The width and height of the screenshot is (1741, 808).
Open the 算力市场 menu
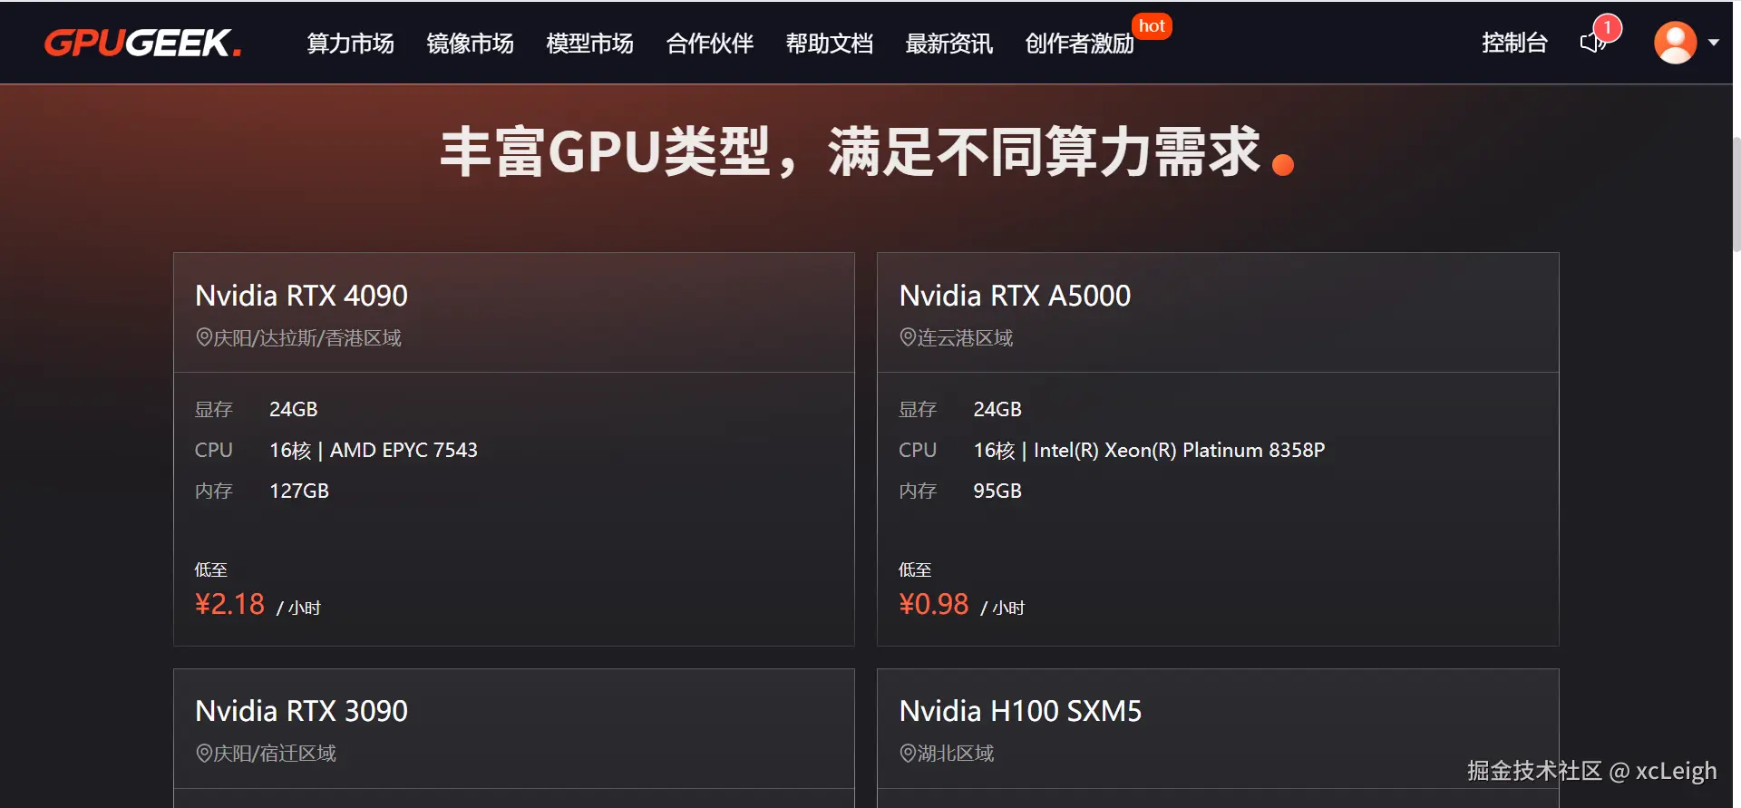coord(350,44)
